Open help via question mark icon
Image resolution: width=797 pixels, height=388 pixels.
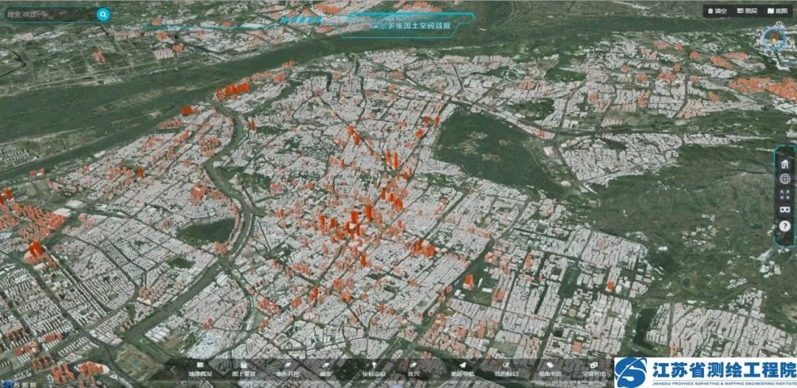[784, 226]
